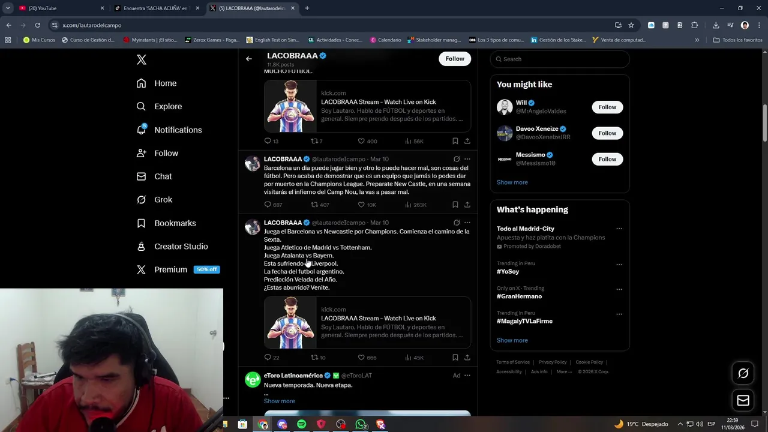Switch to the Encuentra SACHA ACUÑA tab
Viewport: 768px width, 432px height.
[x=157, y=8]
